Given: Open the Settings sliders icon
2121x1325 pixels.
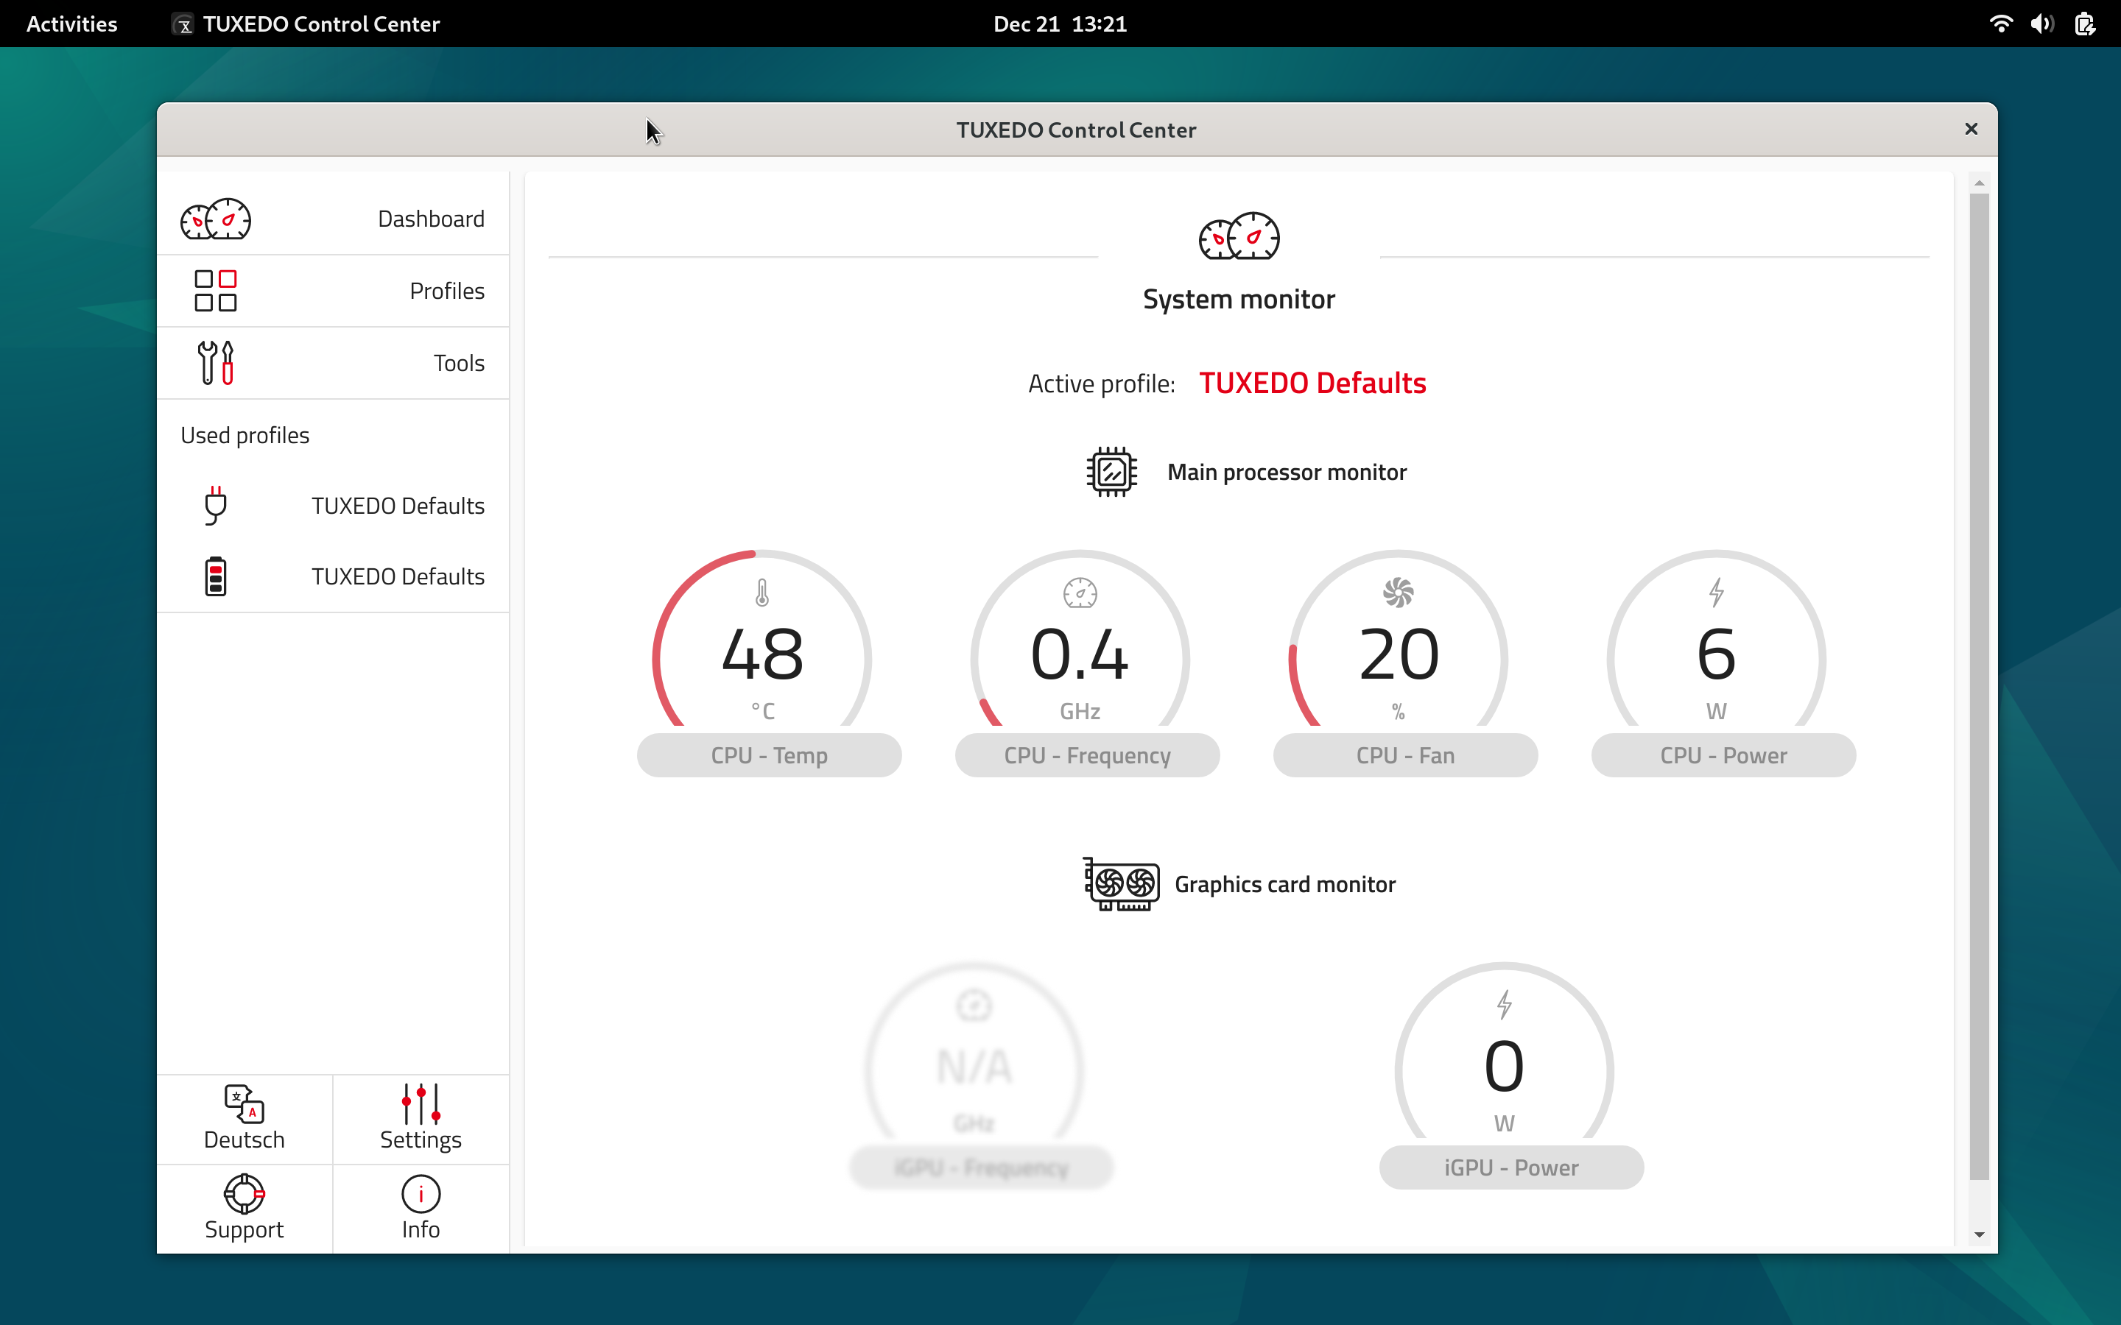Looking at the screenshot, I should [x=421, y=1104].
